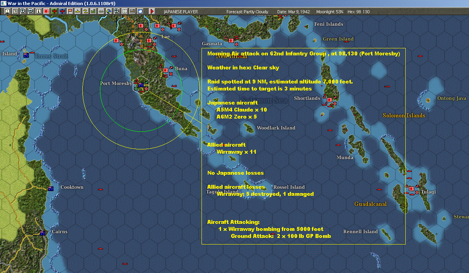Screen dimensions: 469x273
Task: Click the Cooktown map label
Action: click(72, 187)
